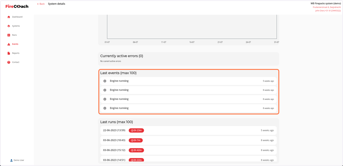343x166 pixels.
Task: Click the Reports document icon
Action: point(9,53)
